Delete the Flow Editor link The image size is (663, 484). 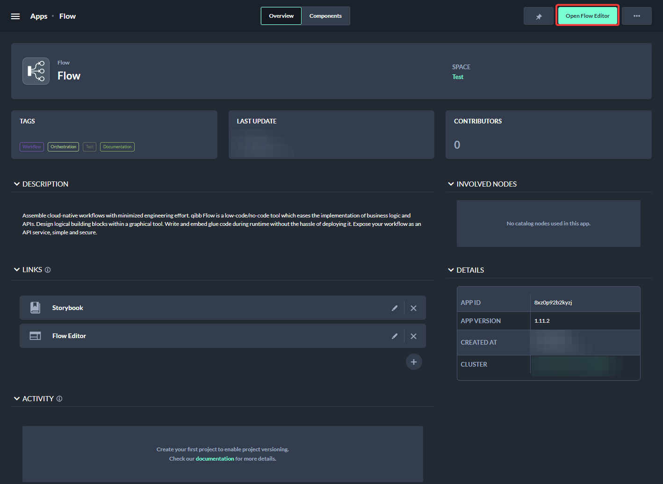413,336
